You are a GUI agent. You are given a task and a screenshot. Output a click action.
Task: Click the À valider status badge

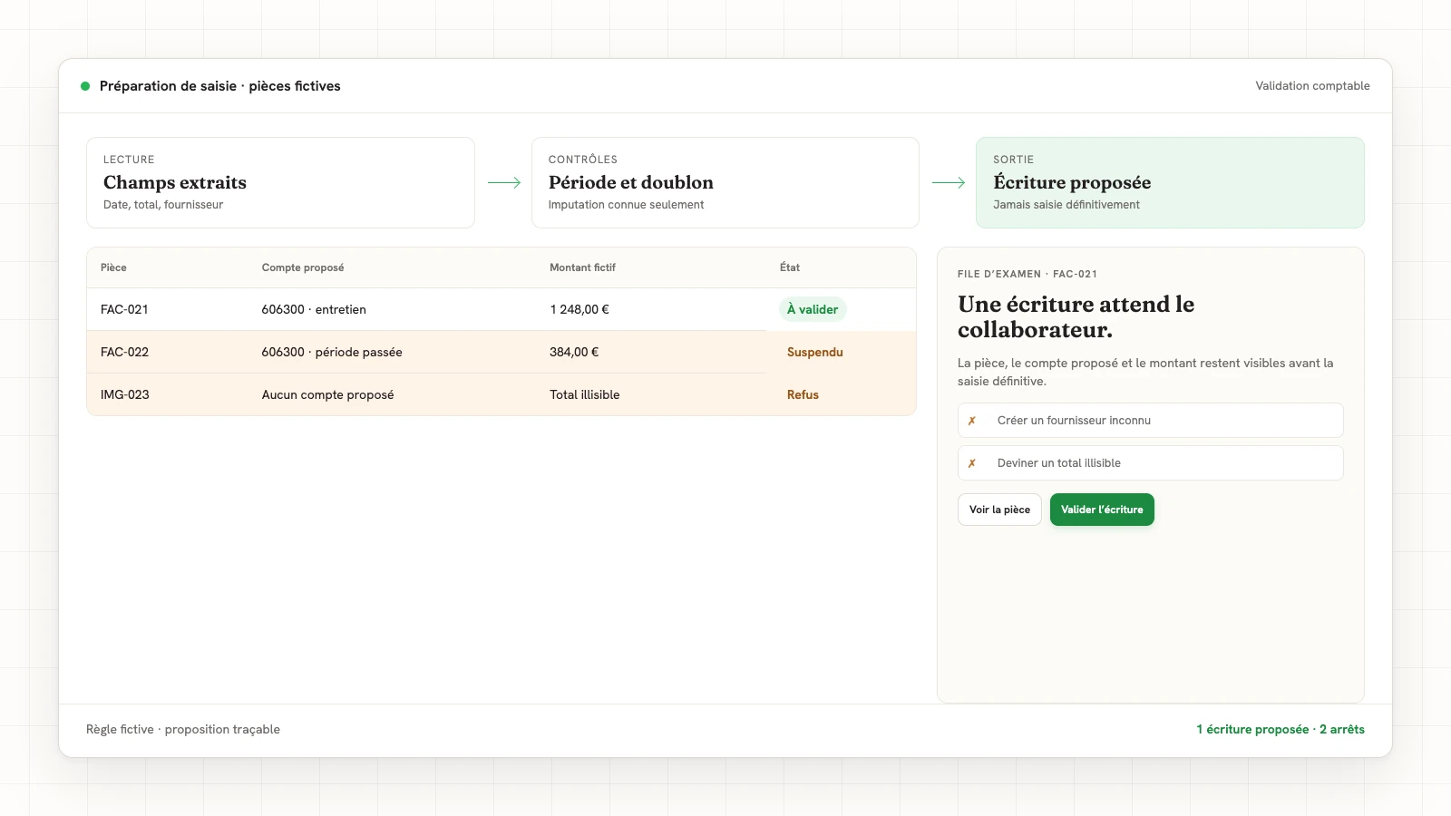[813, 309]
